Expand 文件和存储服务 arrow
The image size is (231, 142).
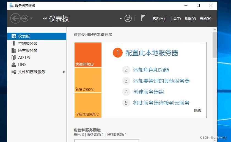pos(64,72)
